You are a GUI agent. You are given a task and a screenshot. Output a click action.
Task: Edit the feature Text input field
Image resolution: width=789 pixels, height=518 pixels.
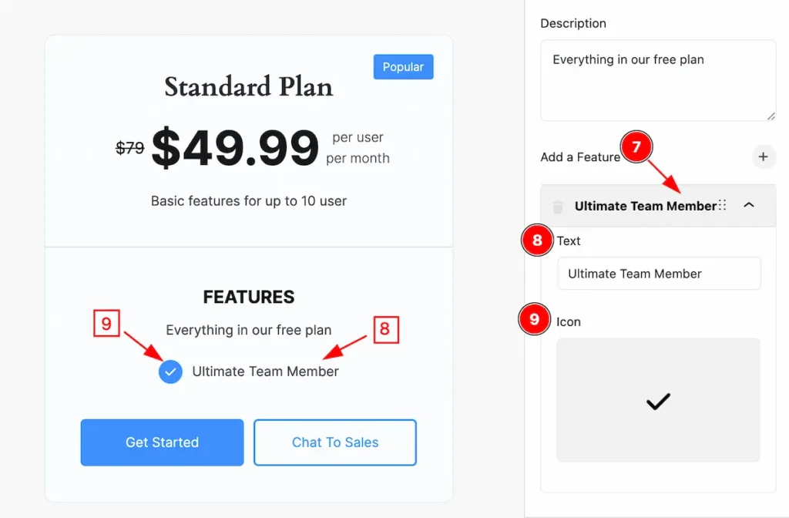(660, 274)
